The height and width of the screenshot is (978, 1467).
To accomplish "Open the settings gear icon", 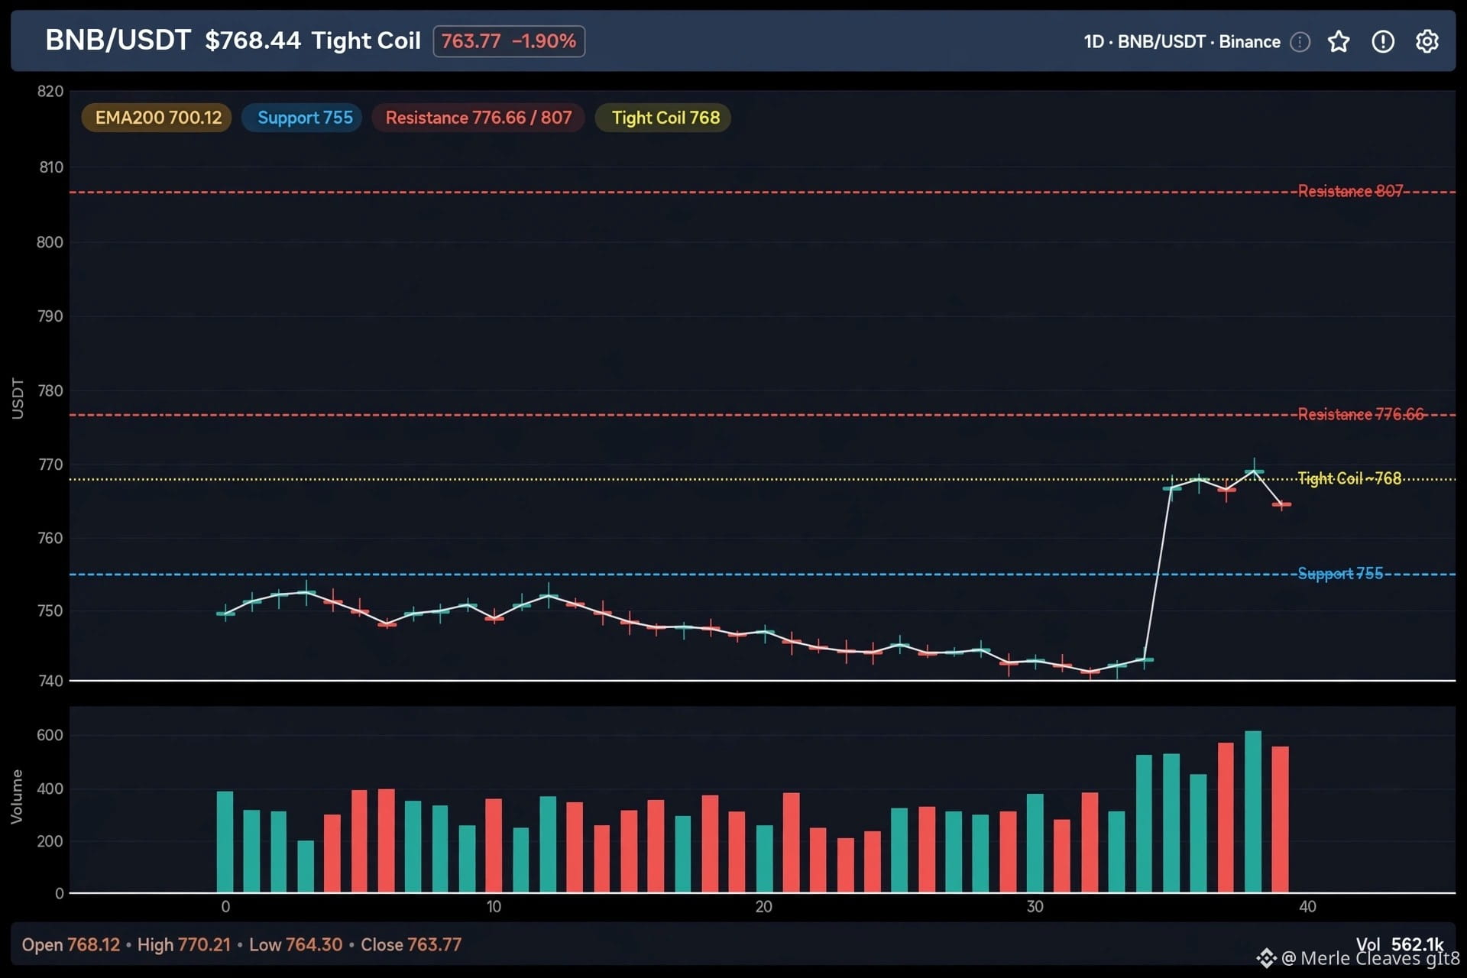I will pos(1427,41).
